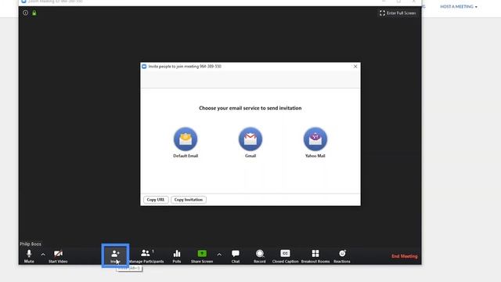Show meeting information icon
This screenshot has width=501, height=282.
25,13
